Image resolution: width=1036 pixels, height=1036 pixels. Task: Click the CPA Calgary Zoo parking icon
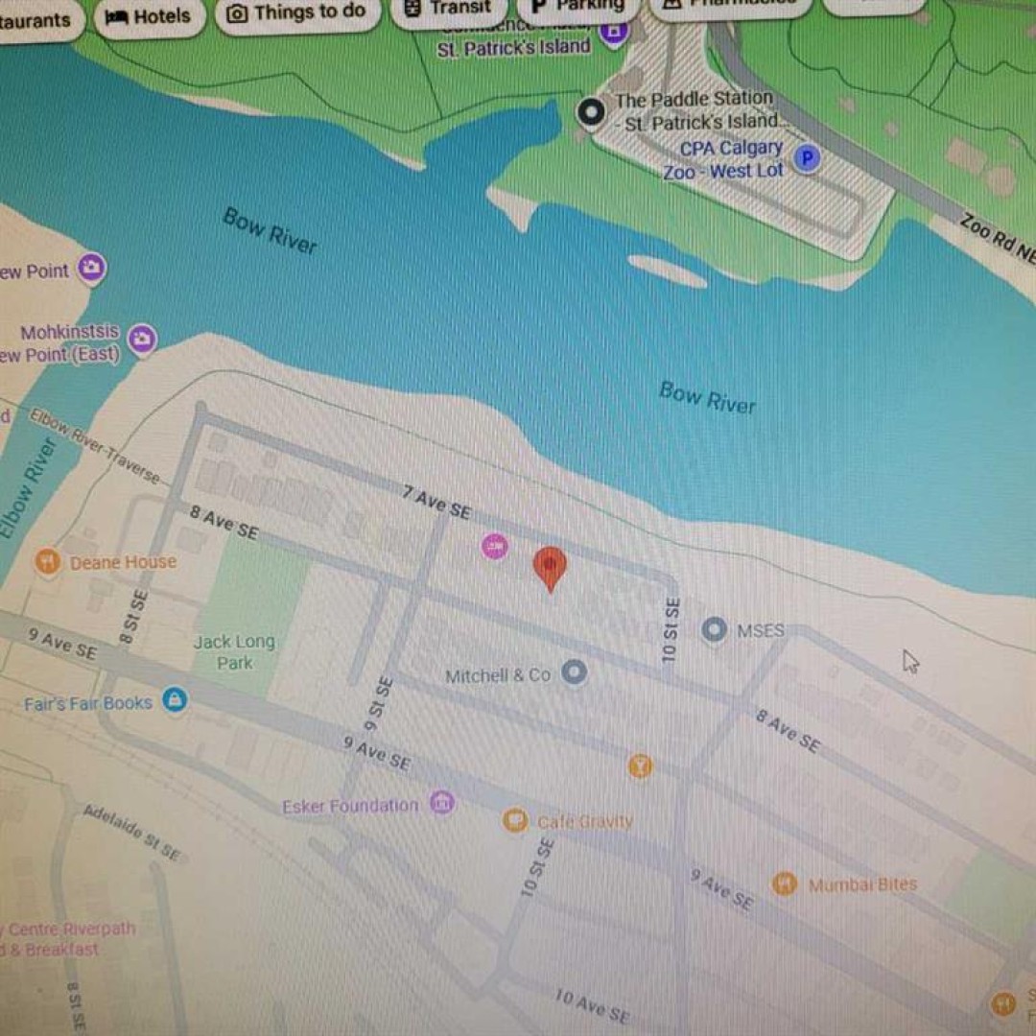point(806,158)
